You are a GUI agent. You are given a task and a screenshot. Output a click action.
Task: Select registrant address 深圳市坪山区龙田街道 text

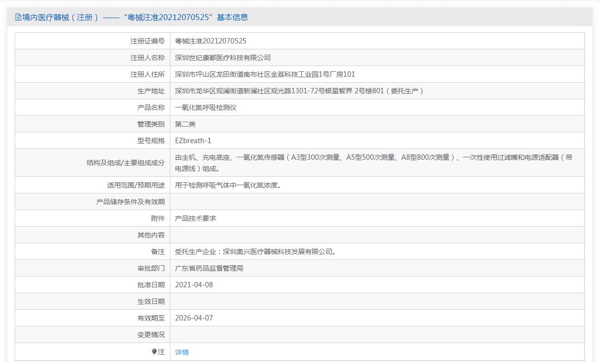pyautogui.click(x=265, y=74)
